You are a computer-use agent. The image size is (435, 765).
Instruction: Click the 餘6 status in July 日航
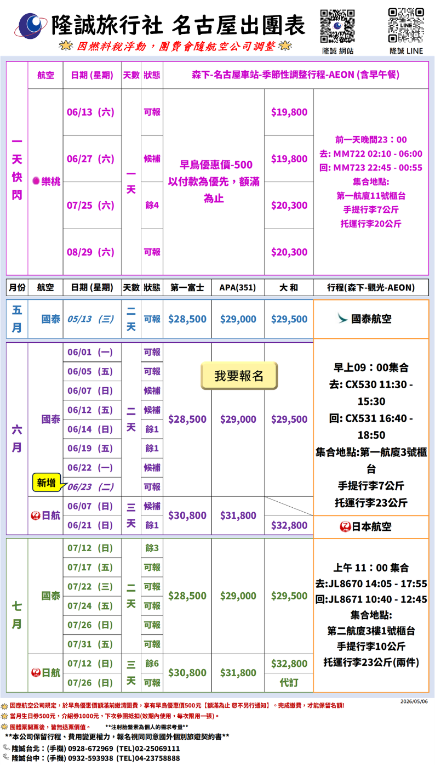click(x=152, y=663)
